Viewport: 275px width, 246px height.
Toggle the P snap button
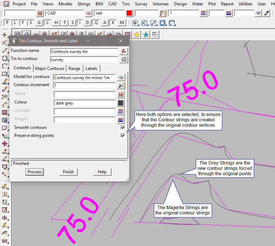7,23
